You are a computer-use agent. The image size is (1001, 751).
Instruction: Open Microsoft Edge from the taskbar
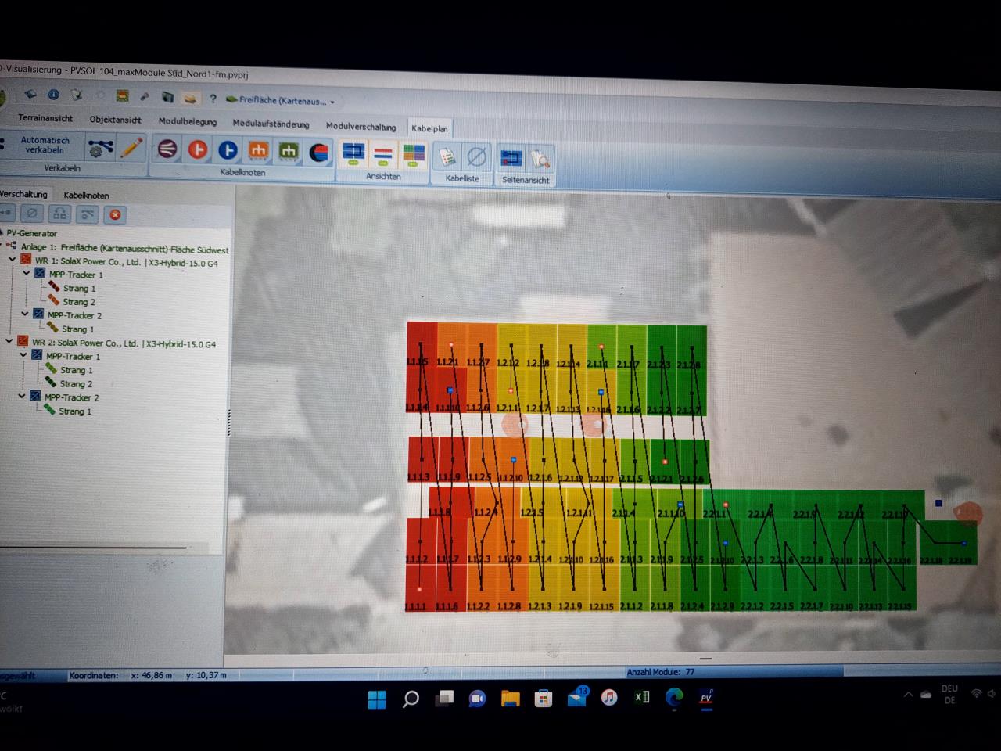point(674,696)
